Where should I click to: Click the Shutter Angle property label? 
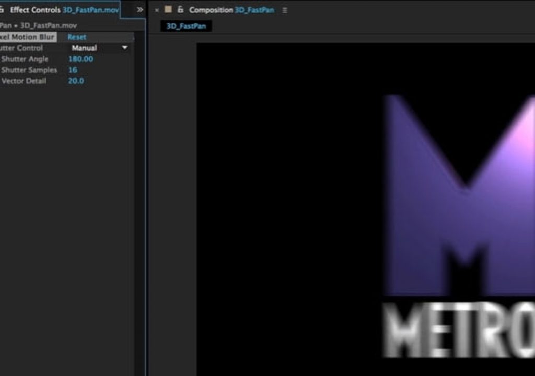pyautogui.click(x=25, y=58)
